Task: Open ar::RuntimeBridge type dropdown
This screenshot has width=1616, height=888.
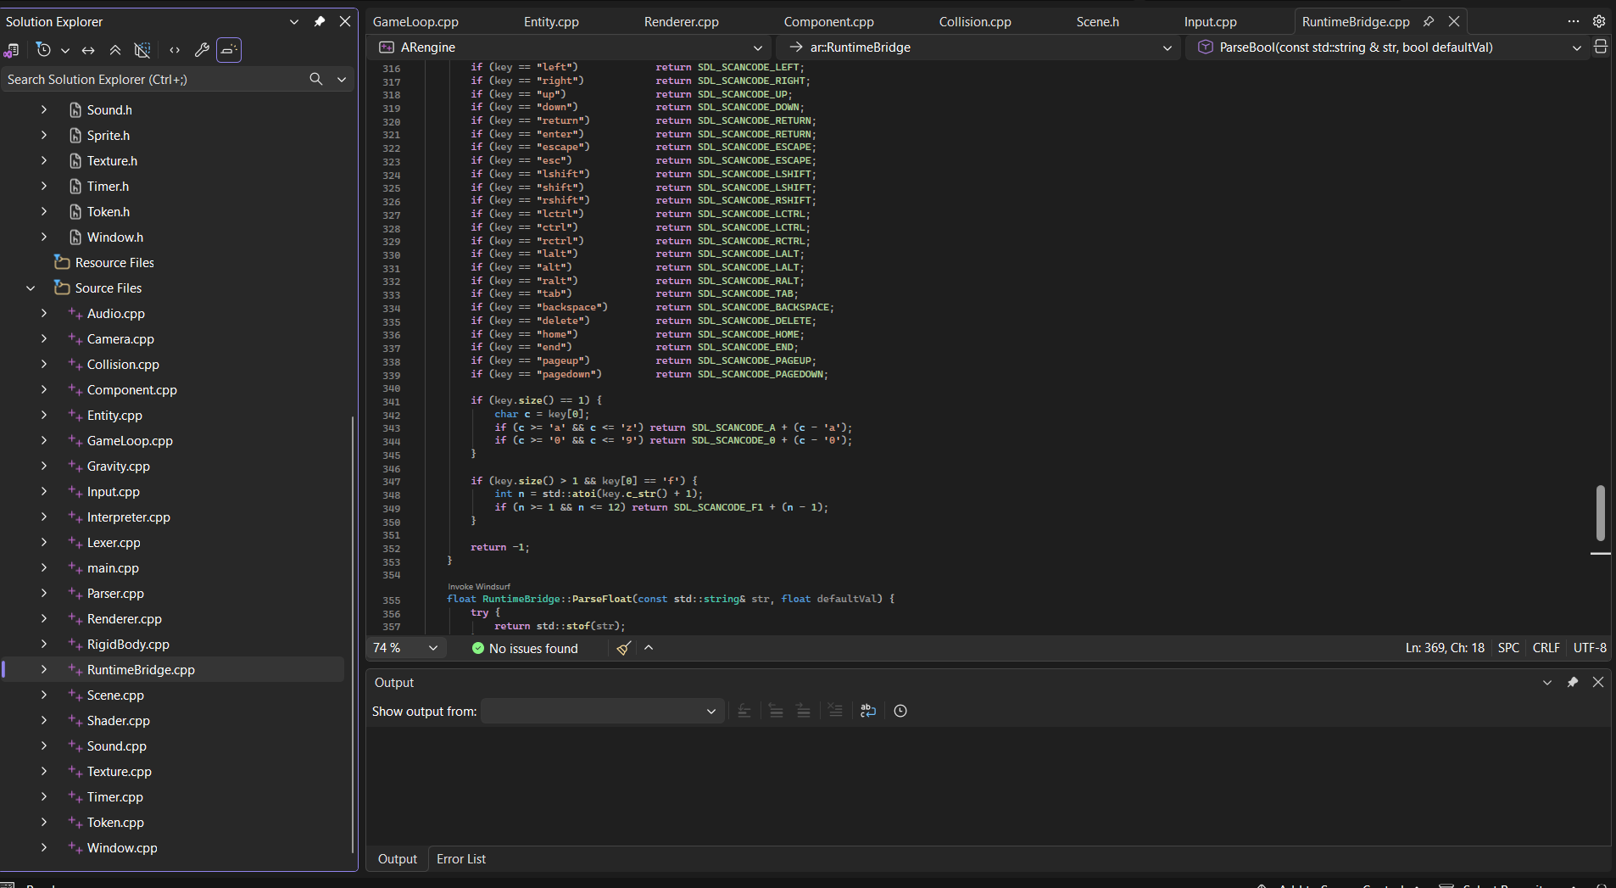Action: tap(1167, 47)
